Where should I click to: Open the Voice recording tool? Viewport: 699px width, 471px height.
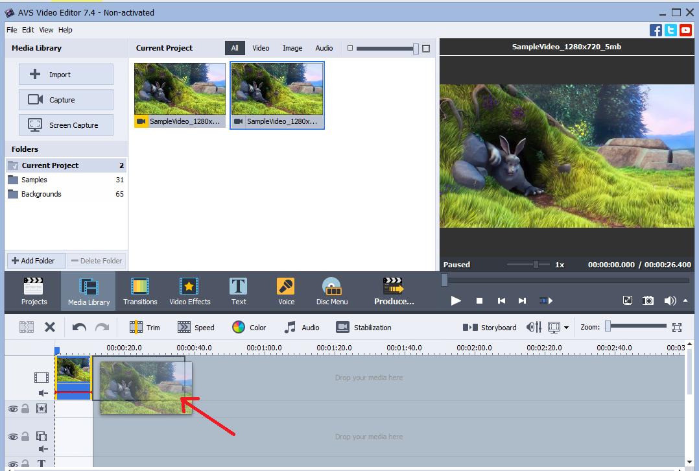point(286,291)
